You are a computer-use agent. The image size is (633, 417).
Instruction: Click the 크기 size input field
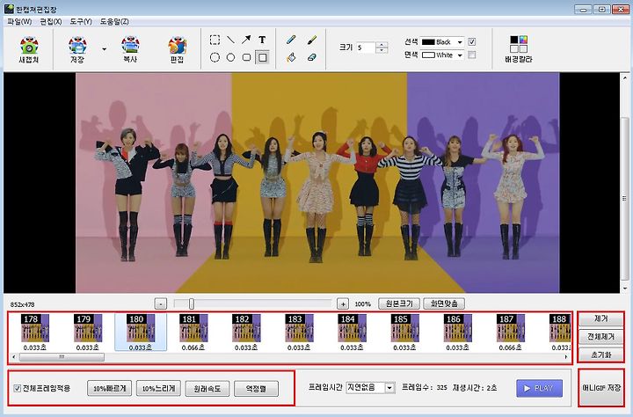[366, 48]
